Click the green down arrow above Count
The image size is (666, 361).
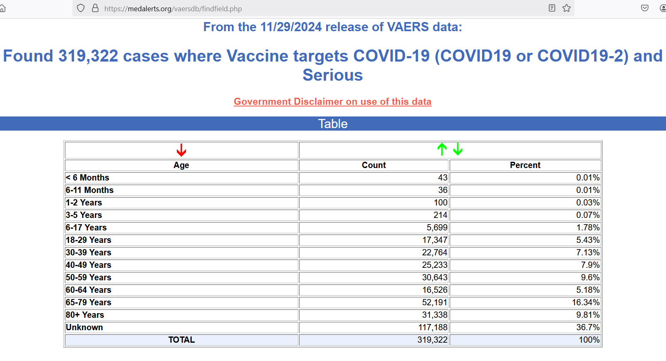(x=458, y=149)
